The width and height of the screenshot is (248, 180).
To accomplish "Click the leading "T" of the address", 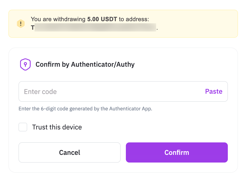I will point(32,28).
